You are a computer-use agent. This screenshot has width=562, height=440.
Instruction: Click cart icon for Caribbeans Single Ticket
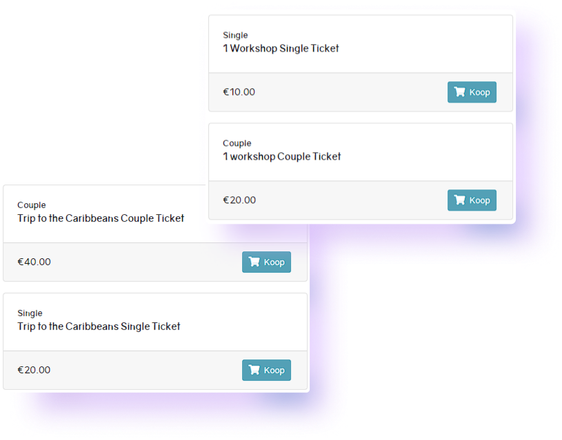(254, 370)
